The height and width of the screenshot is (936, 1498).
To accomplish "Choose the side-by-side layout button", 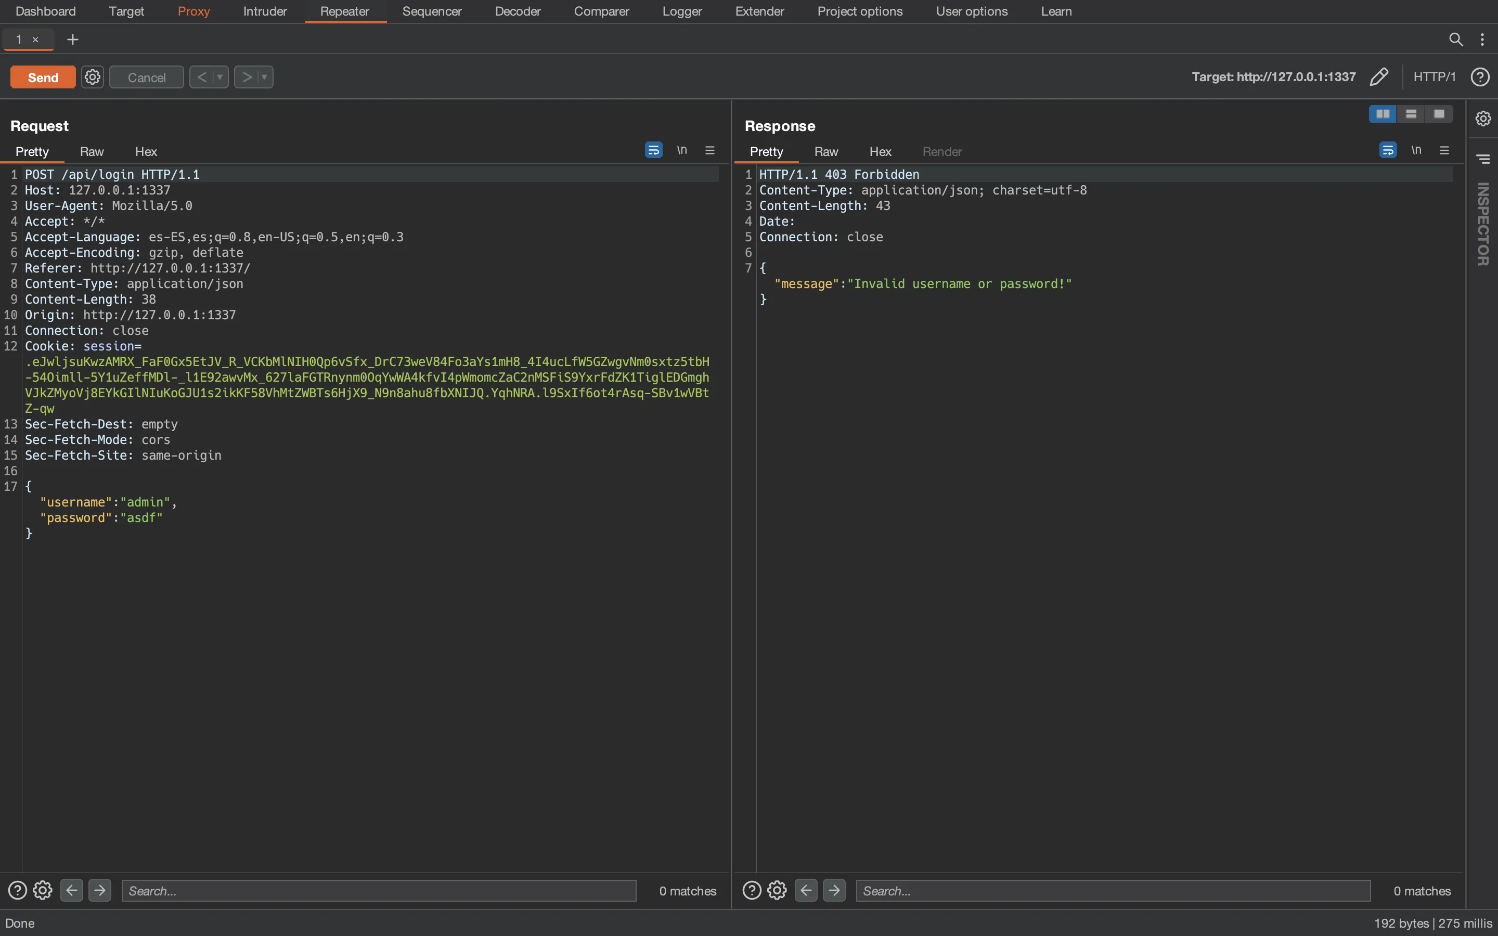I will [1383, 114].
